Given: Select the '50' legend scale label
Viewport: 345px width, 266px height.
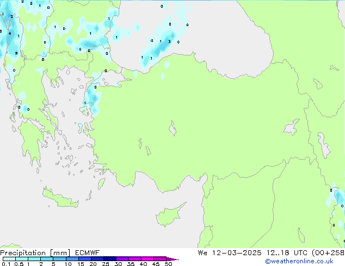Looking at the screenshot, I should coord(168,264).
